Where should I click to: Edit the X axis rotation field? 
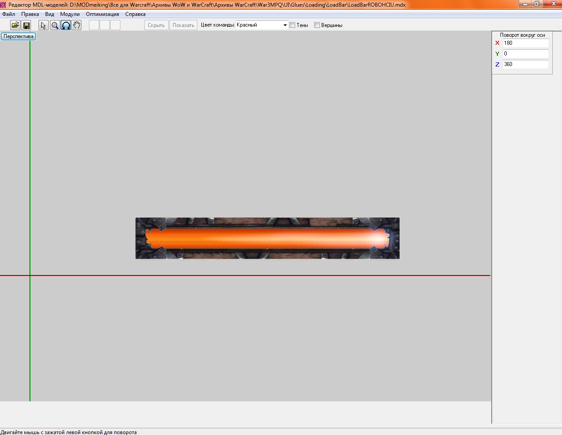[526, 43]
